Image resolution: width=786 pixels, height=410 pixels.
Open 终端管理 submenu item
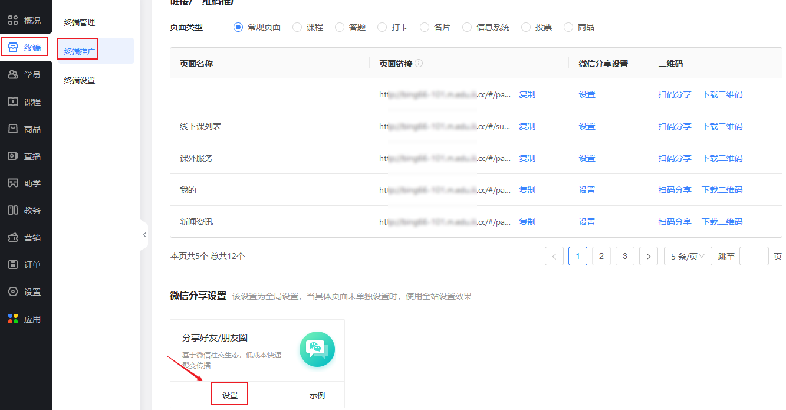click(x=80, y=22)
